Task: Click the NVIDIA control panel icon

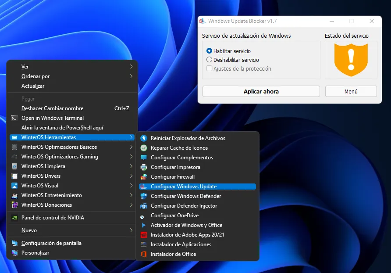Action: point(14,218)
